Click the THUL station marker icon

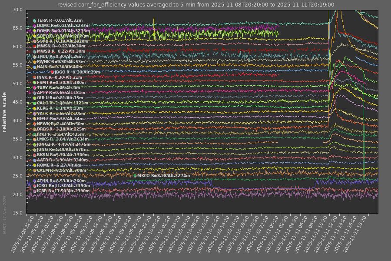35,57
